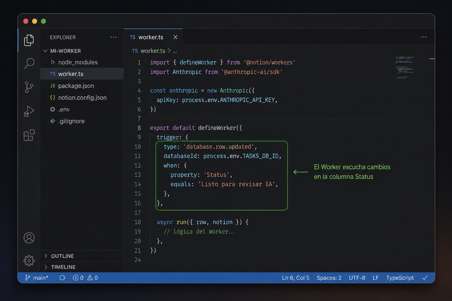Open the Extensions view icon

29,135
